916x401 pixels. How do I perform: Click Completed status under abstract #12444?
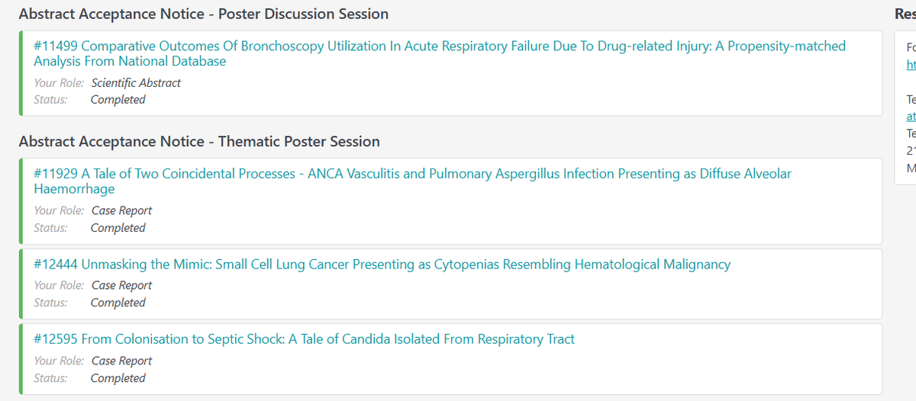(118, 303)
